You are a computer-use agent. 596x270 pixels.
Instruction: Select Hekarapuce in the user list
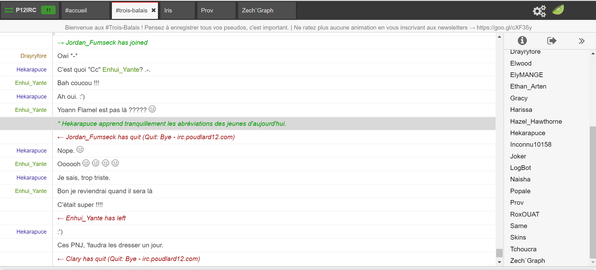click(528, 133)
